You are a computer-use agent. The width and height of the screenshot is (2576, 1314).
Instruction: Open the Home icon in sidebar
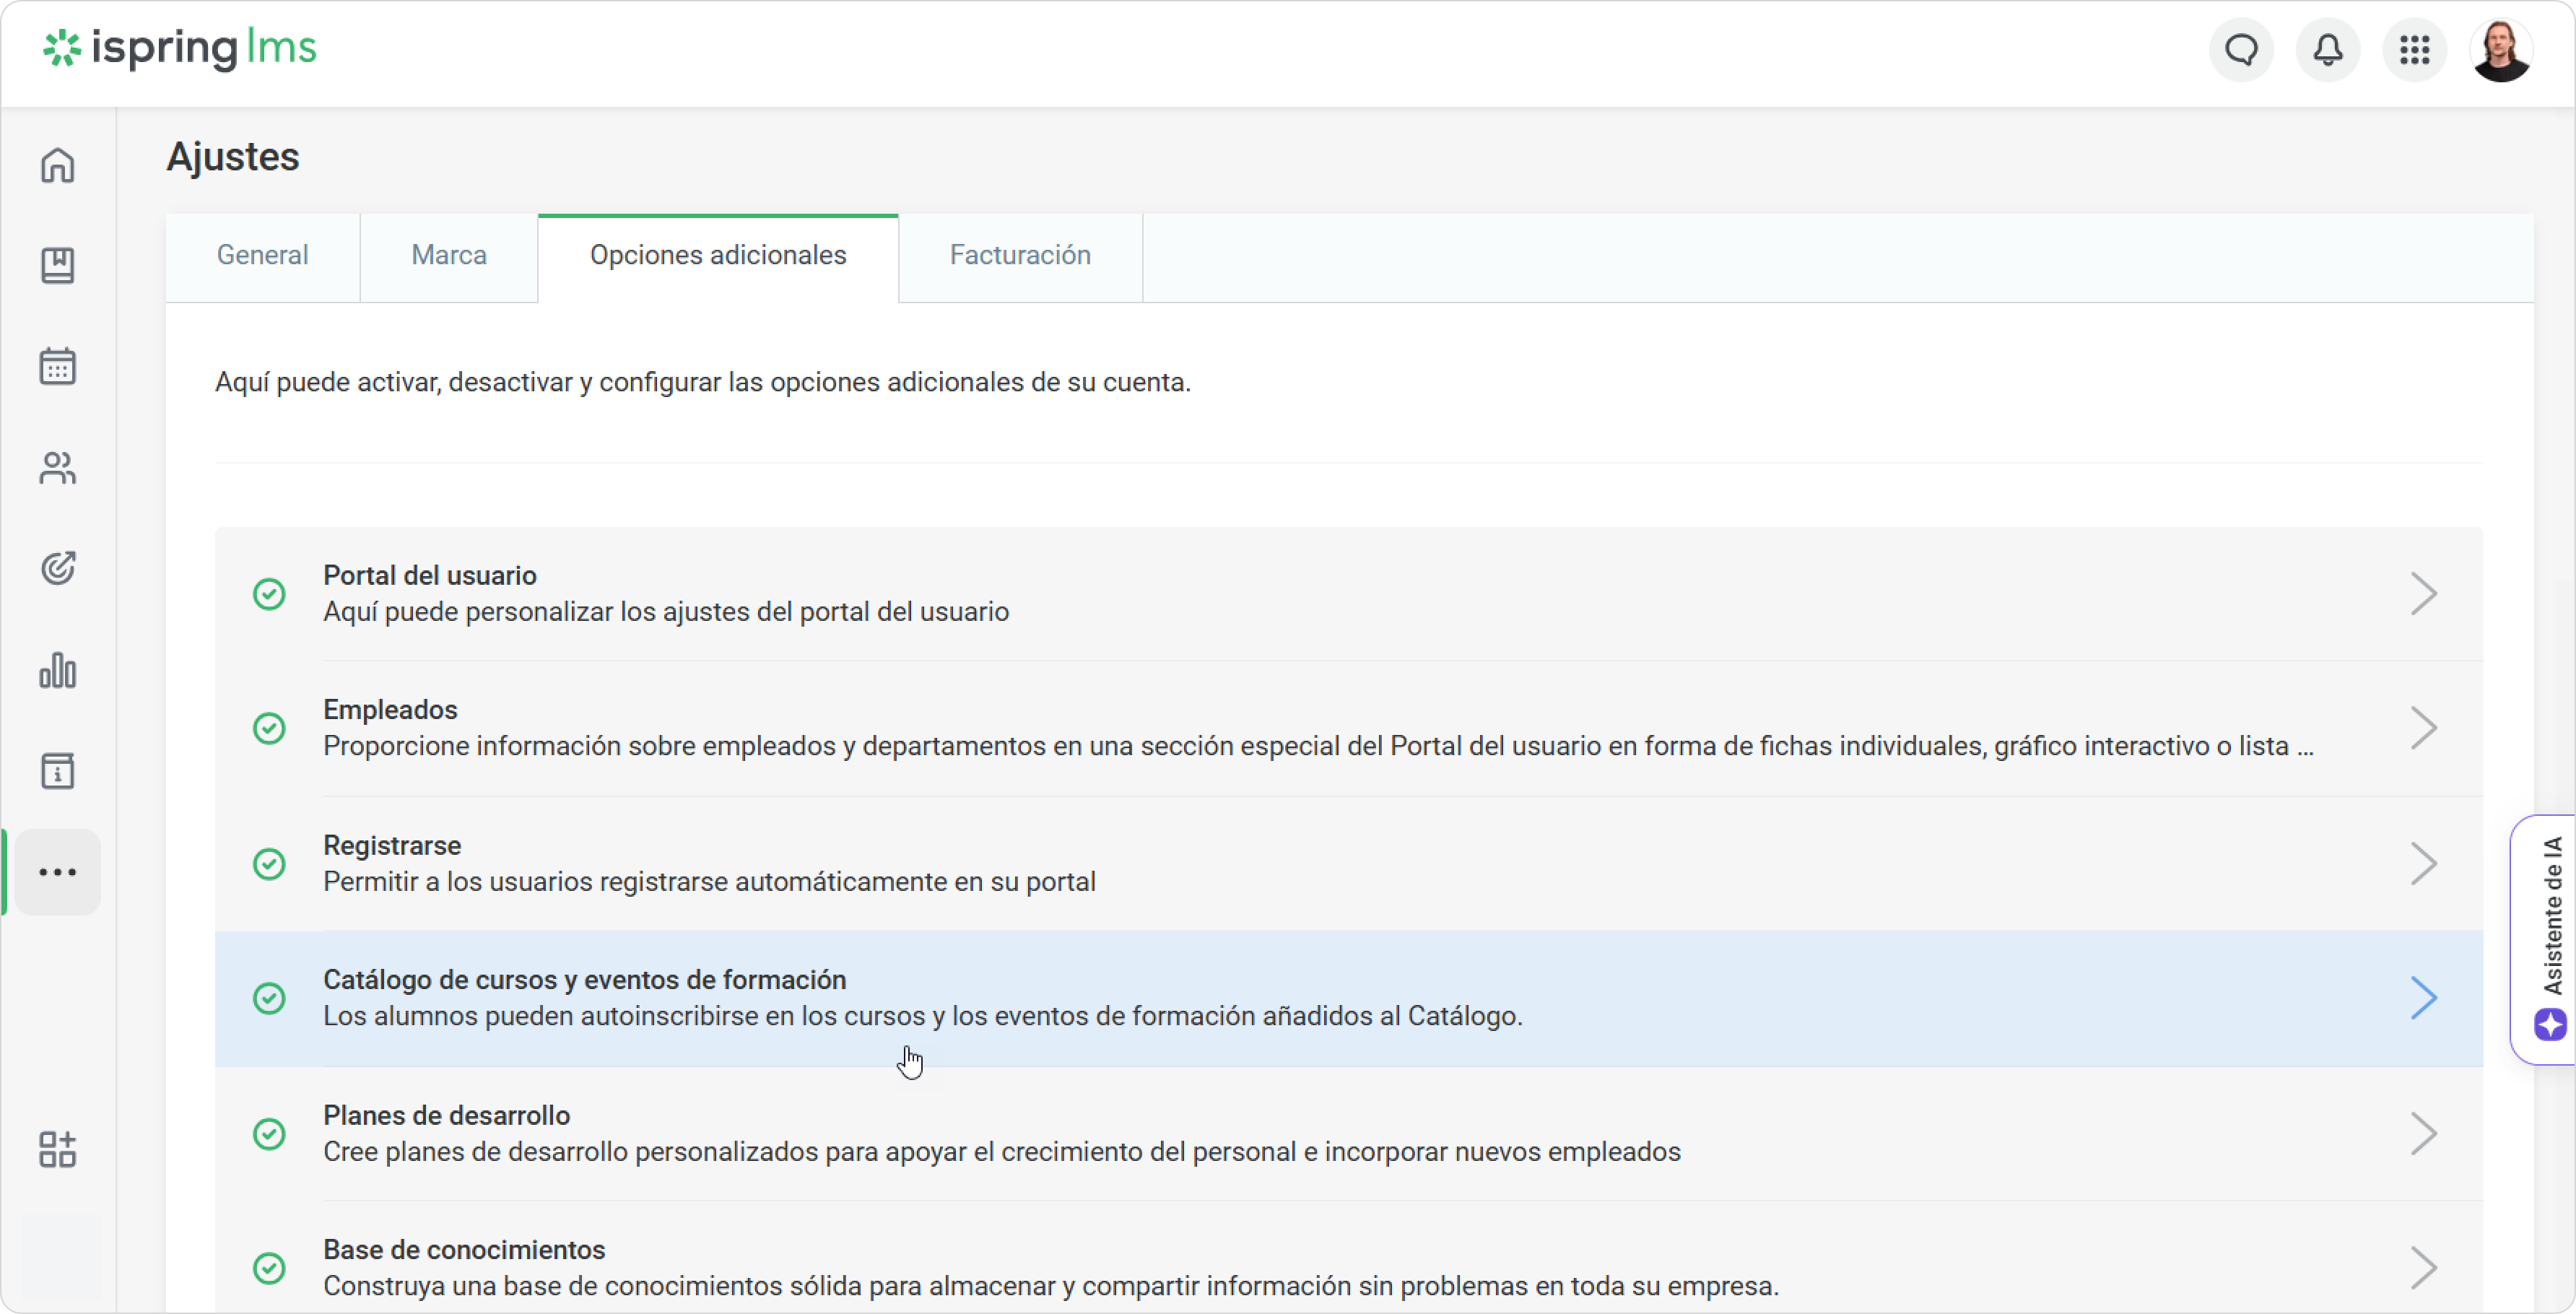(58, 165)
